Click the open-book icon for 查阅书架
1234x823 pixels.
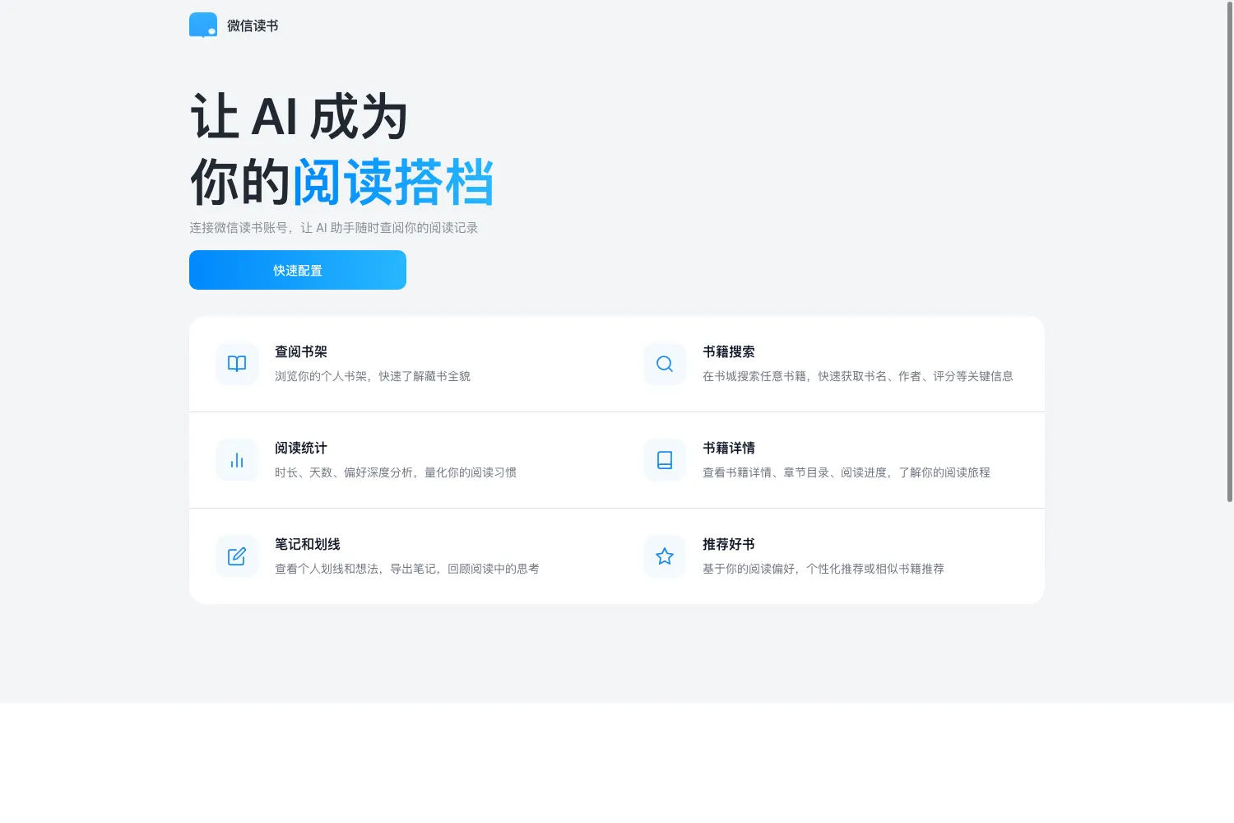click(237, 364)
